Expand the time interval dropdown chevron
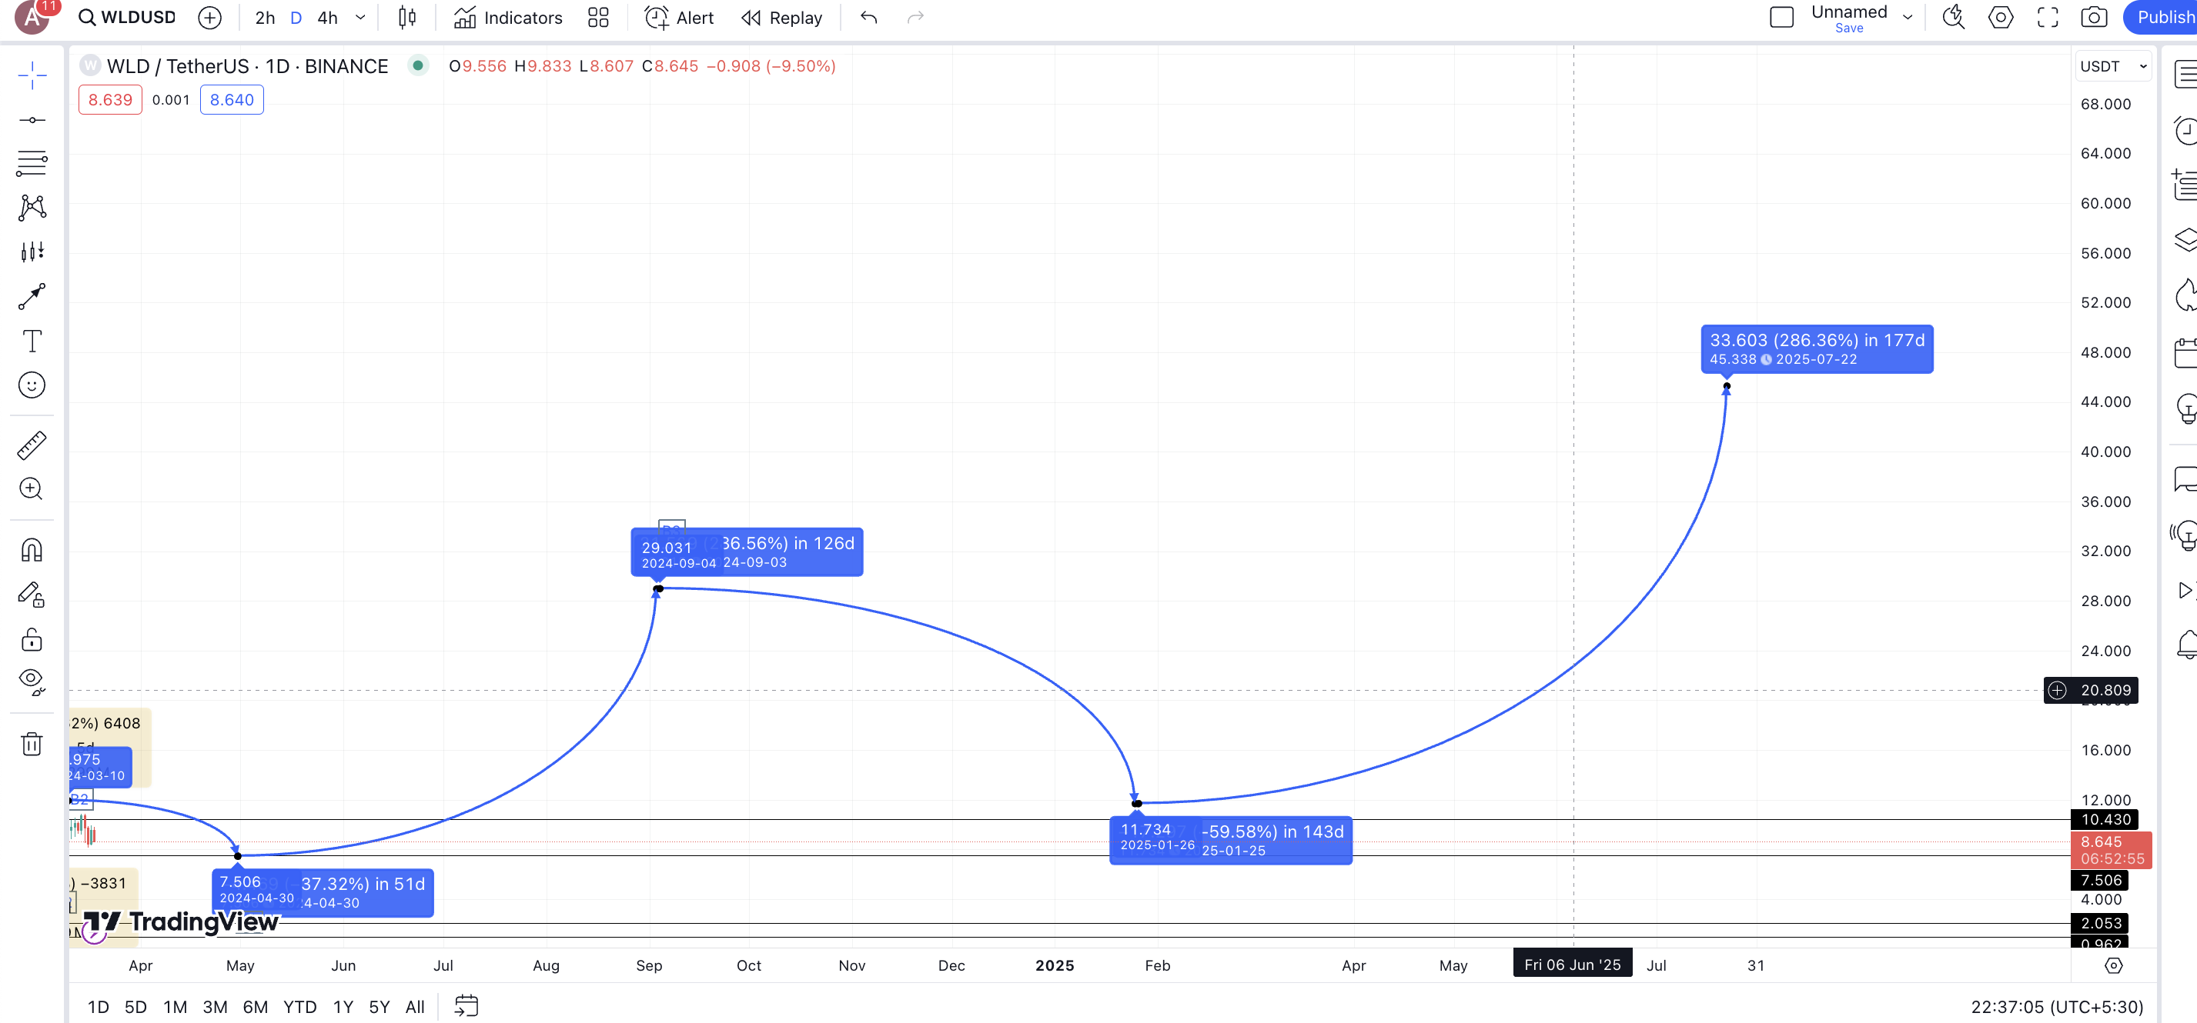The width and height of the screenshot is (2197, 1023). coord(361,18)
